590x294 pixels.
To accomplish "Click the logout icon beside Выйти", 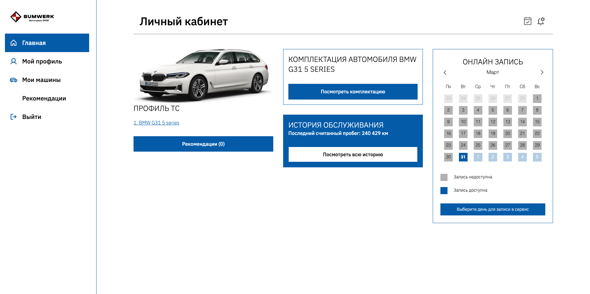I will point(14,117).
